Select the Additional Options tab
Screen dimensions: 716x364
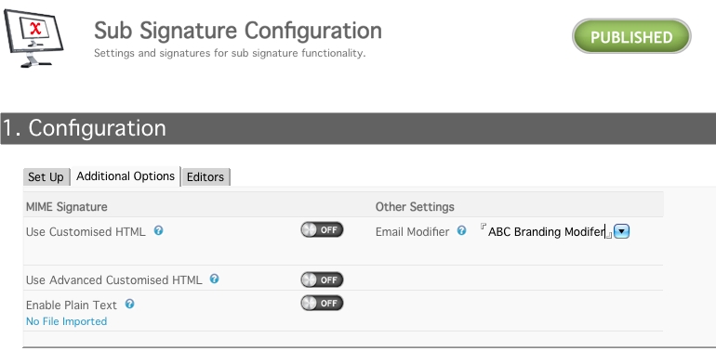pos(126,176)
